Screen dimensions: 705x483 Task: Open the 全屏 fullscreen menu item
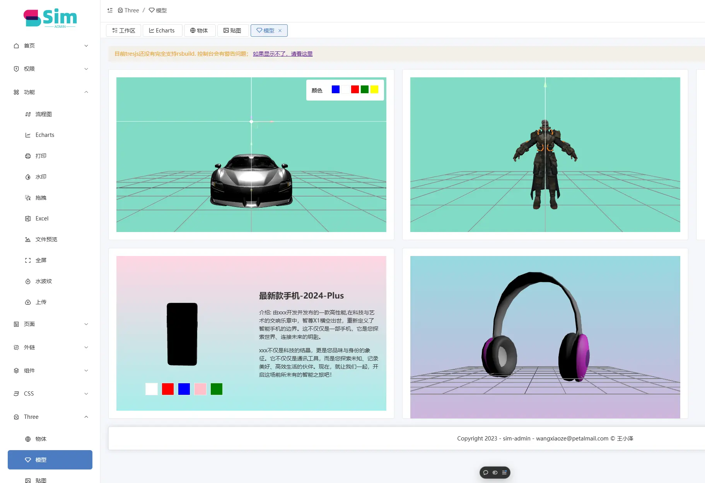pos(50,260)
